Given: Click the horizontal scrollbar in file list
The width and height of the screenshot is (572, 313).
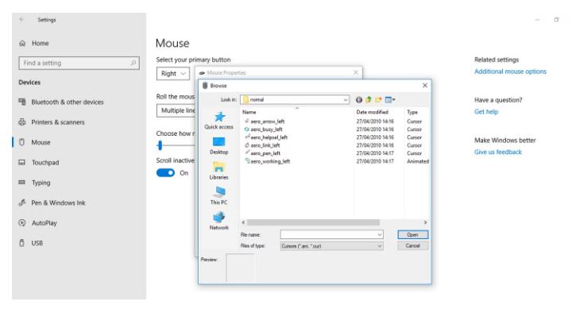Looking at the screenshot, I should pos(313,222).
